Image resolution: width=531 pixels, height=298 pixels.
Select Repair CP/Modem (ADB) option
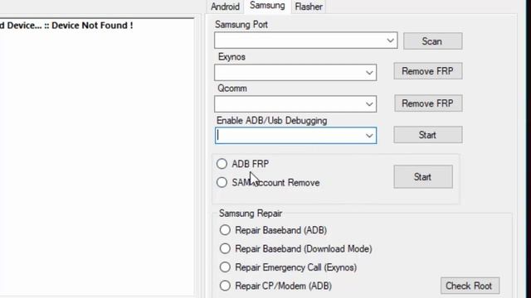[225, 286]
